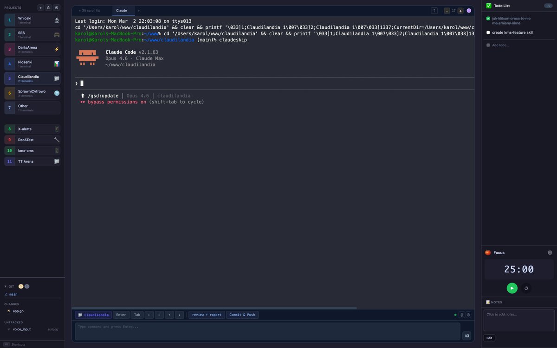Open the DartsArena project
The width and height of the screenshot is (557, 348).
[x=32, y=49]
